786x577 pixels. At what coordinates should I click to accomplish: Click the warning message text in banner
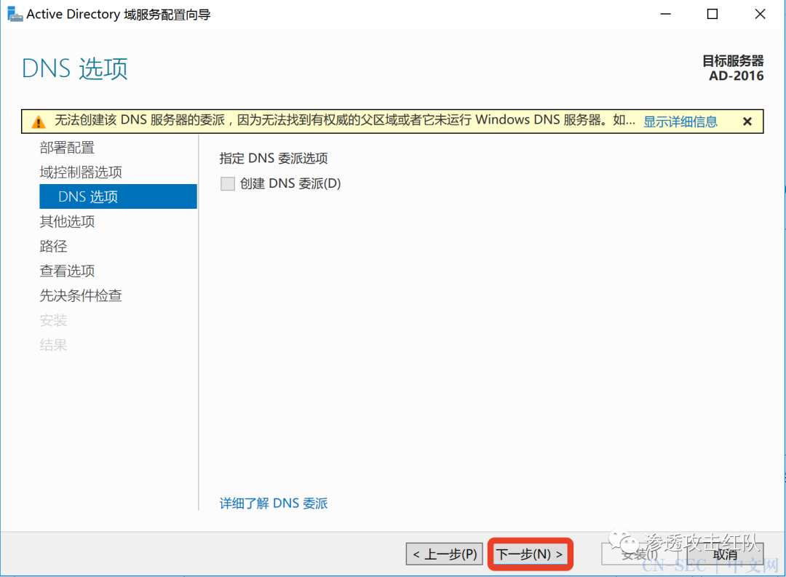pos(345,120)
